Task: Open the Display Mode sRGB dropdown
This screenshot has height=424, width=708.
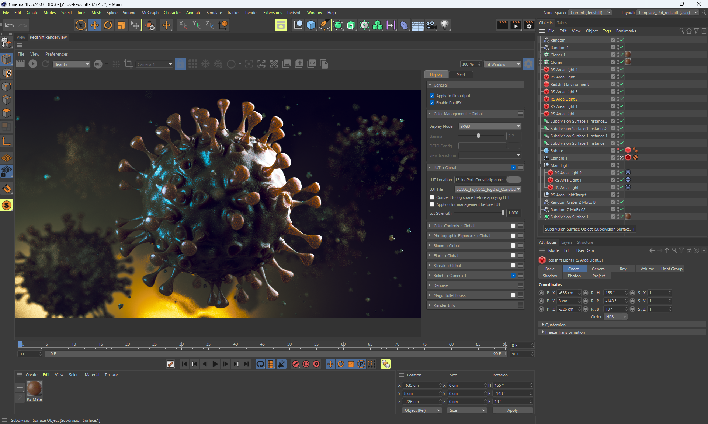Action: (x=490, y=126)
